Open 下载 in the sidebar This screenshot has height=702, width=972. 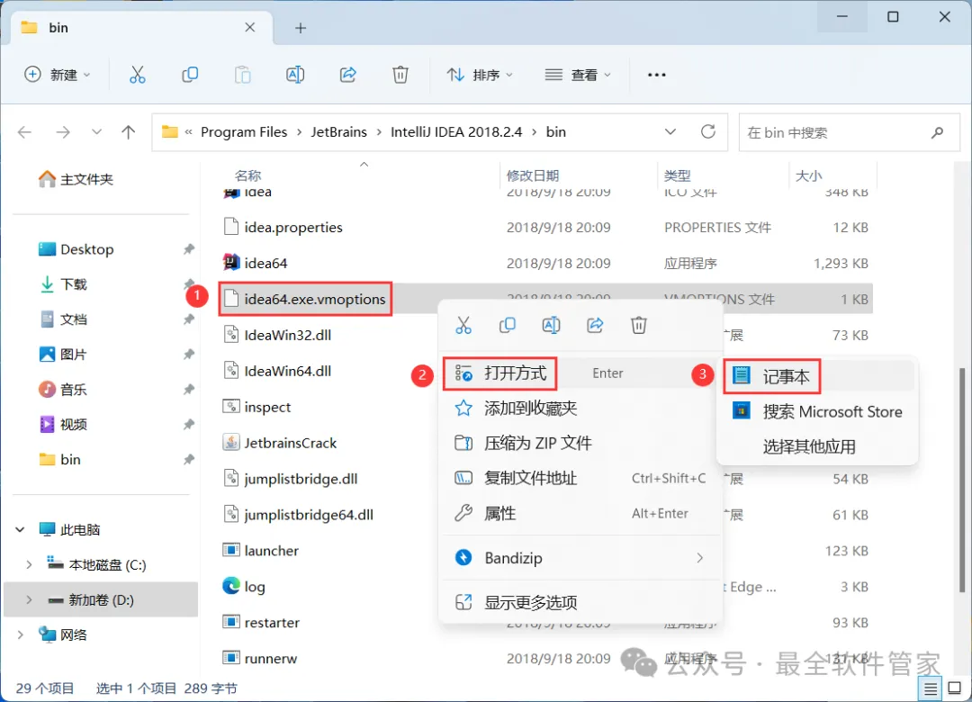point(63,284)
